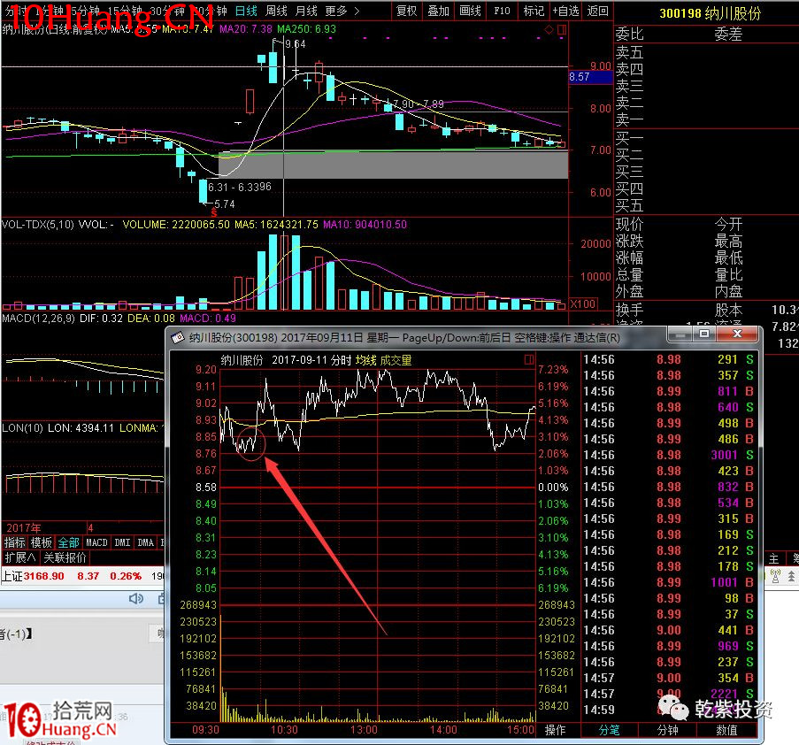Image resolution: width=799 pixels, height=745 pixels.
Task: Click the tick row with volume 969
Action: pos(669,646)
